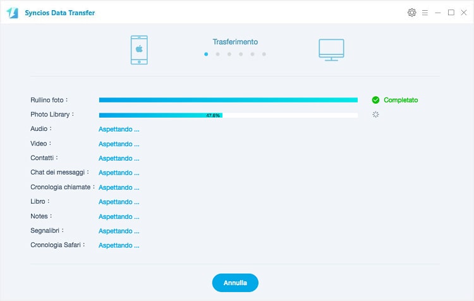This screenshot has width=474, height=301.
Task: Click the Photo Library progress bar
Action: [x=228, y=115]
